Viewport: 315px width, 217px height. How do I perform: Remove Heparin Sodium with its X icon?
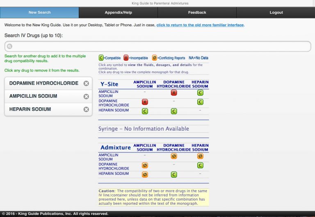(86, 109)
